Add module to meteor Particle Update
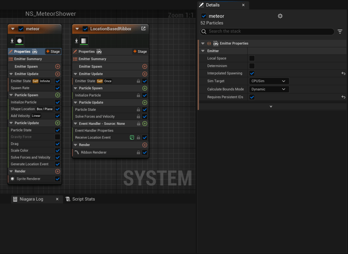The width and height of the screenshot is (348, 254). pyautogui.click(x=58, y=123)
